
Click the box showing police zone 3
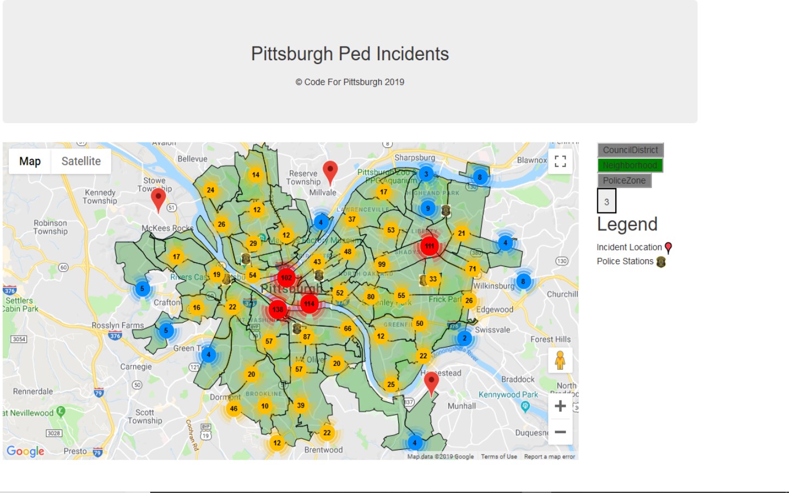(x=607, y=200)
